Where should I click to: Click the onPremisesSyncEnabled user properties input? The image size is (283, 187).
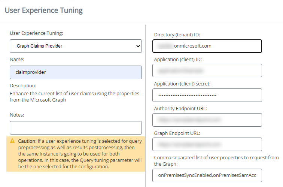[207, 175]
